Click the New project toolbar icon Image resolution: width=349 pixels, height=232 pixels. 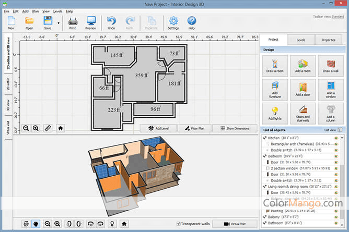[11, 23]
